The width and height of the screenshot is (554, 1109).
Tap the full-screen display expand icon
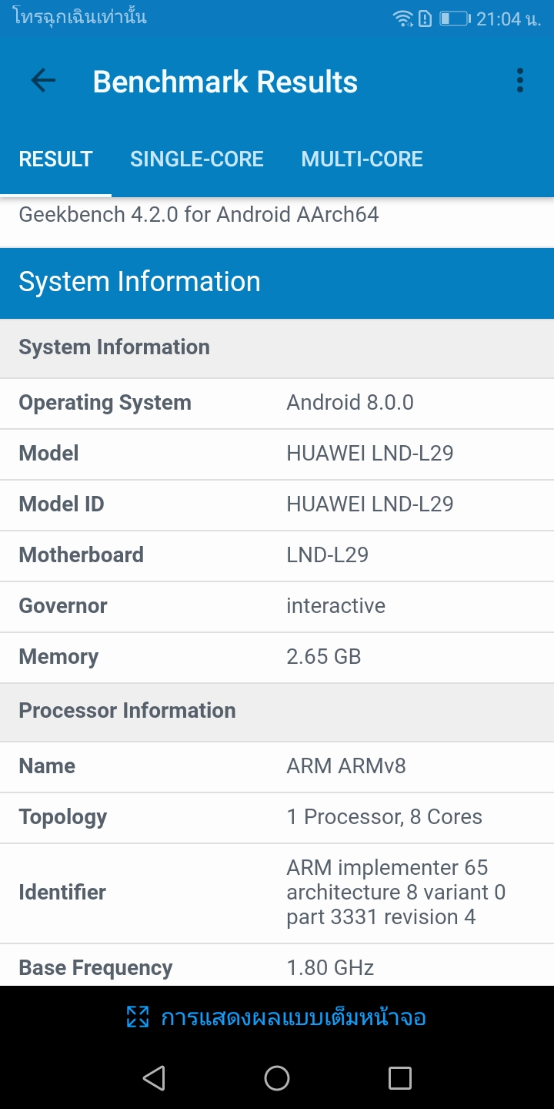pyautogui.click(x=137, y=1017)
